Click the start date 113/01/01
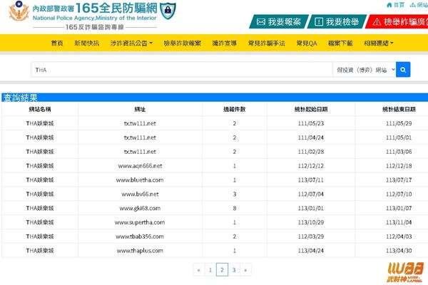Image resolution: width=428 pixels, height=285 pixels. [x=311, y=208]
